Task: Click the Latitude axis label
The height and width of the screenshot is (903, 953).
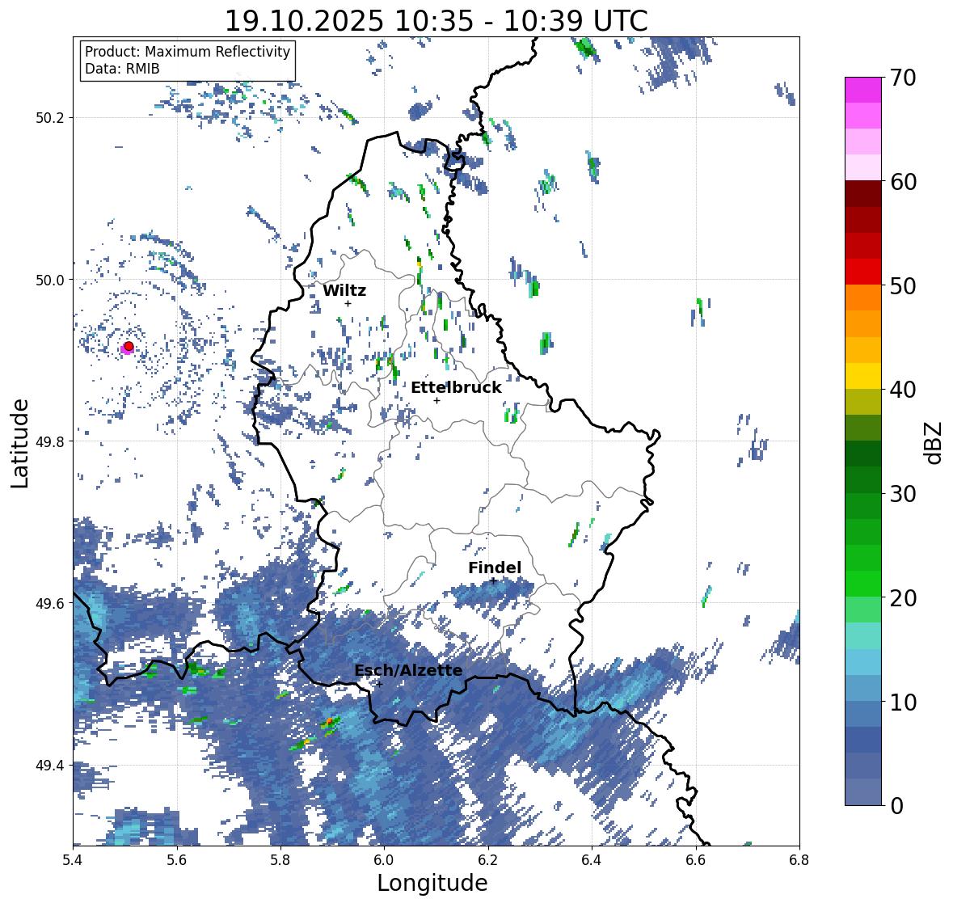Action: pyautogui.click(x=19, y=443)
